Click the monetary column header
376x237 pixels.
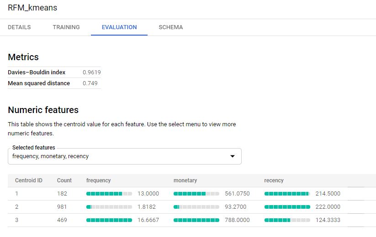tap(185, 180)
